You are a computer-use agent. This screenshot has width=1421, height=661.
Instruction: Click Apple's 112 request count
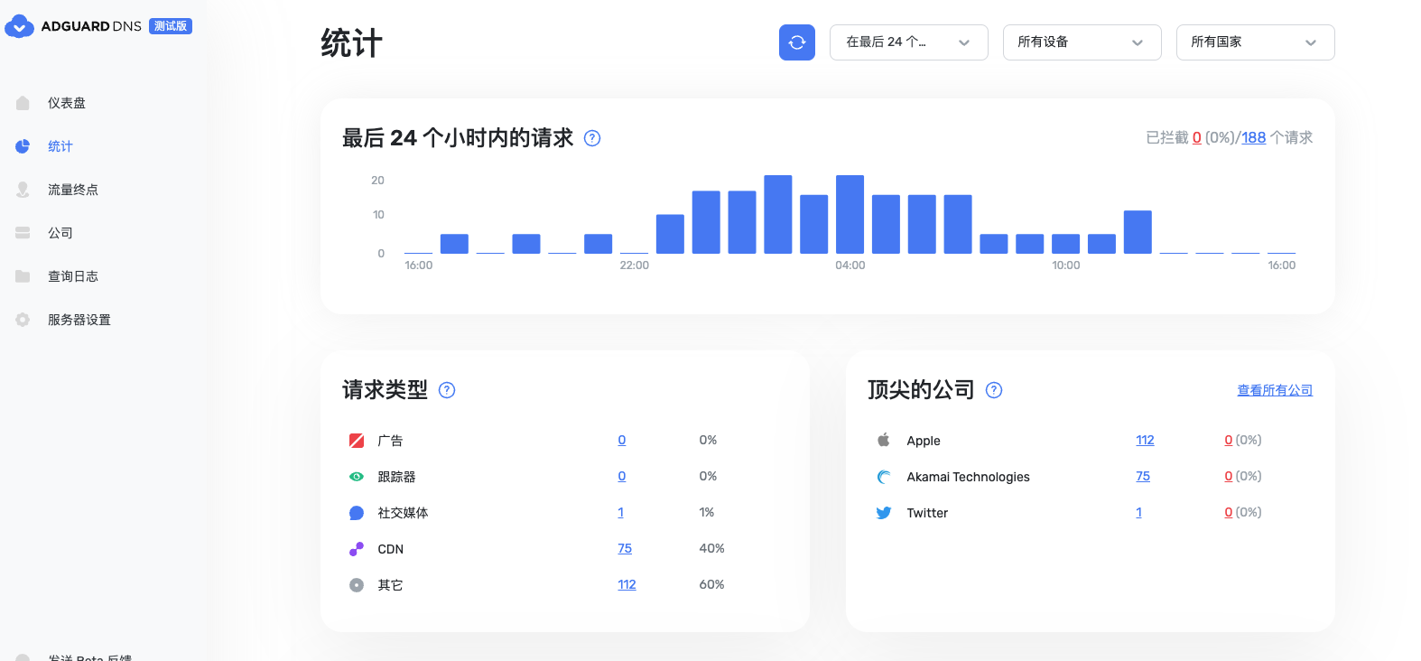point(1146,440)
